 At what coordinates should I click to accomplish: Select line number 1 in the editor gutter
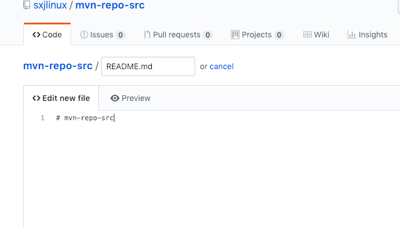point(42,118)
